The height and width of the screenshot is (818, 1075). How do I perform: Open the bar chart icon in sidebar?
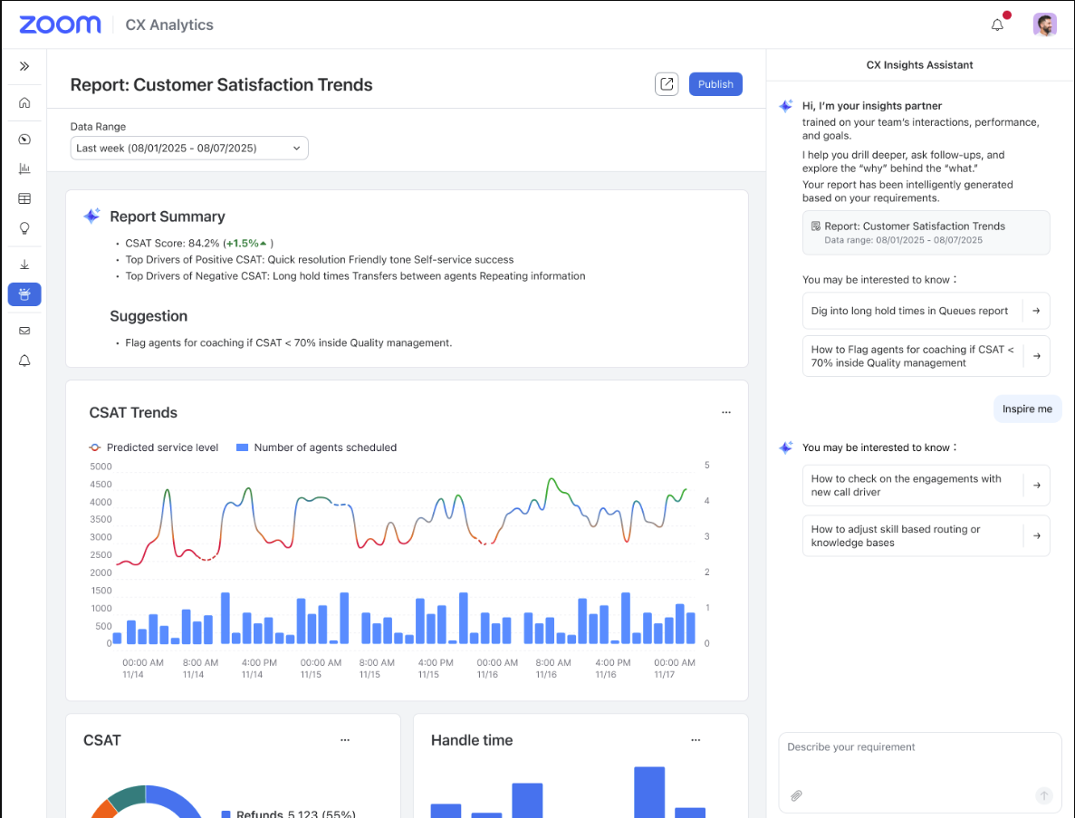(x=24, y=168)
